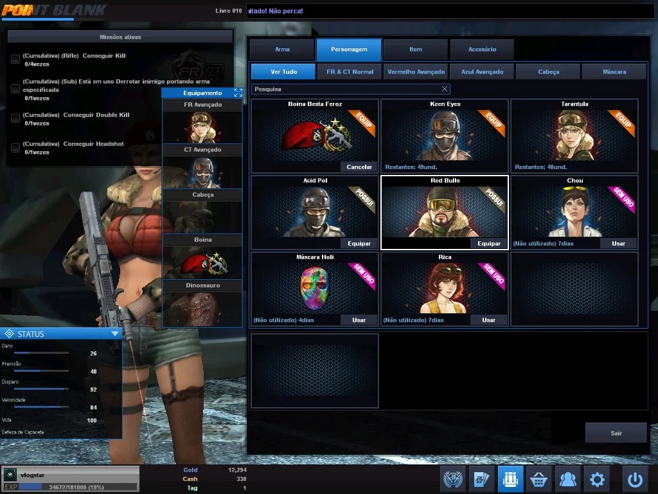Viewport: 658px width, 494px height.
Task: Open the missions card icon in bottom bar
Action: (x=481, y=479)
